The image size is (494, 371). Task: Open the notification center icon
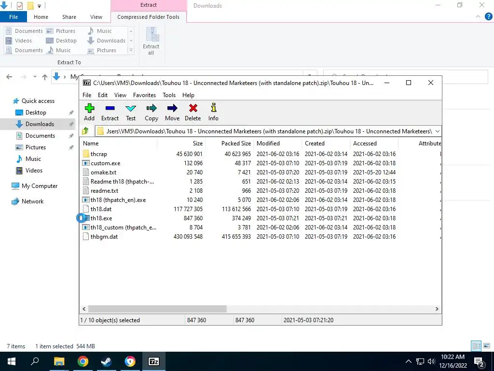[479, 361]
